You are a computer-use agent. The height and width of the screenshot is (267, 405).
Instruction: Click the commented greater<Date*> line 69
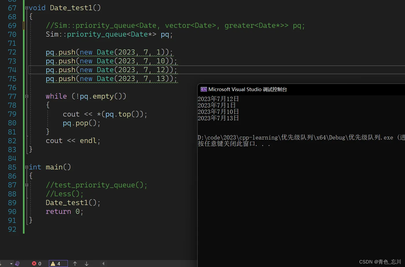(x=175, y=25)
